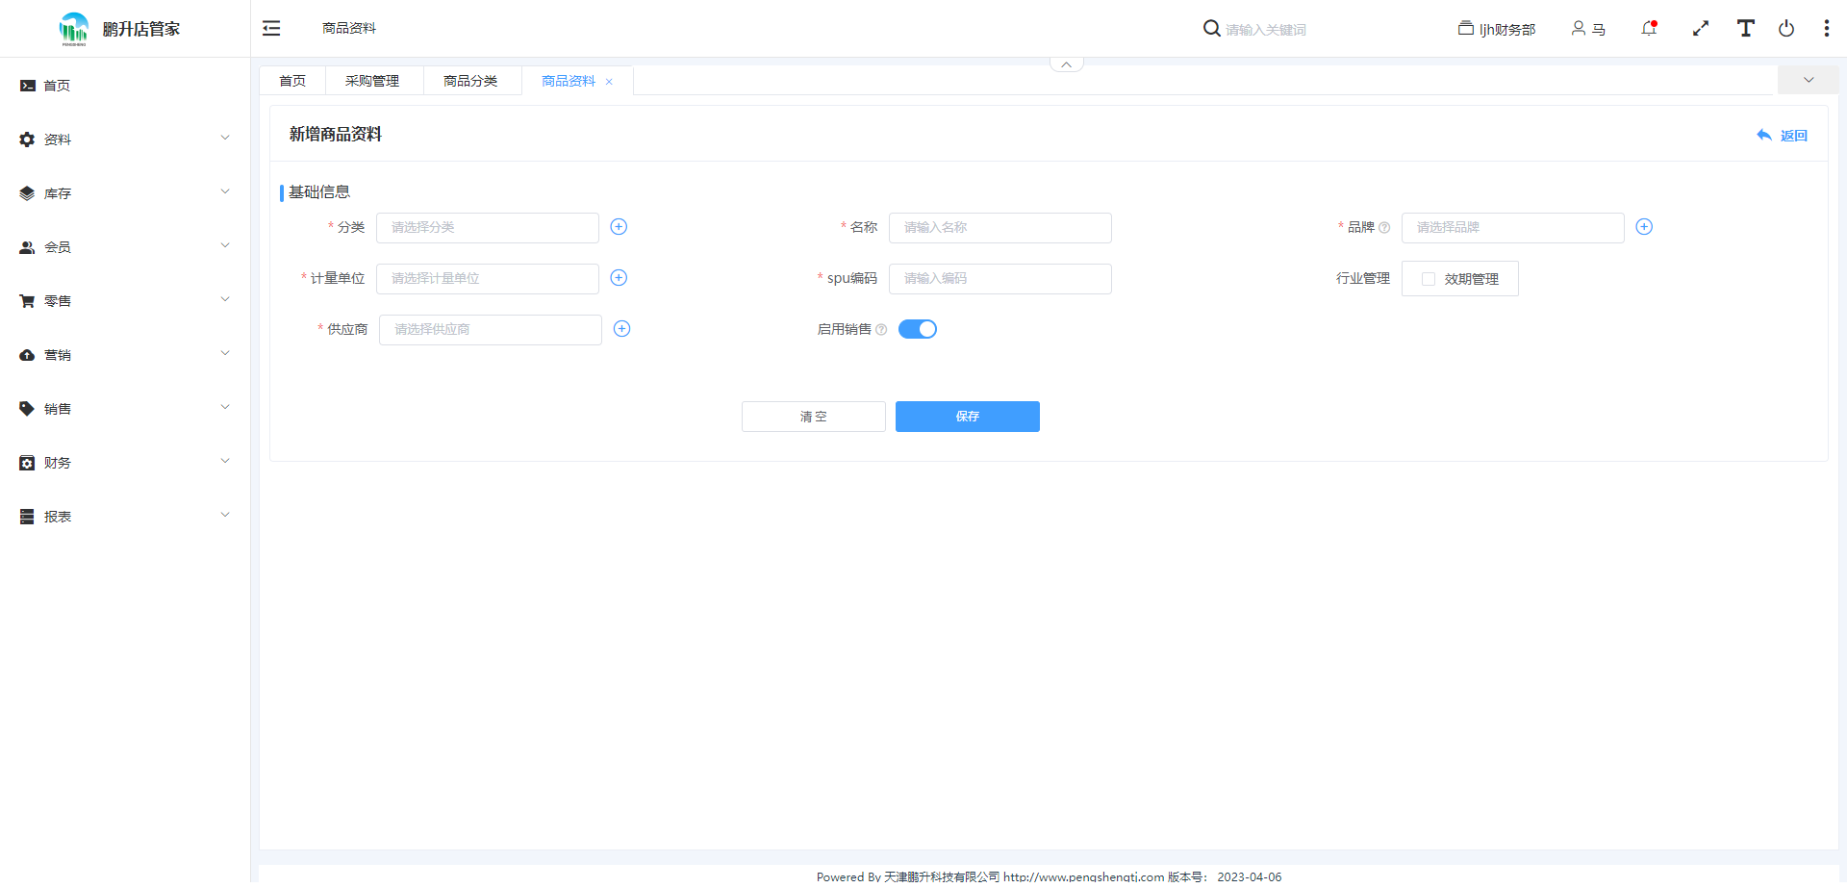Viewport: 1847px width, 888px height.
Task: Click in the 请输入名称 field
Action: click(x=1000, y=228)
